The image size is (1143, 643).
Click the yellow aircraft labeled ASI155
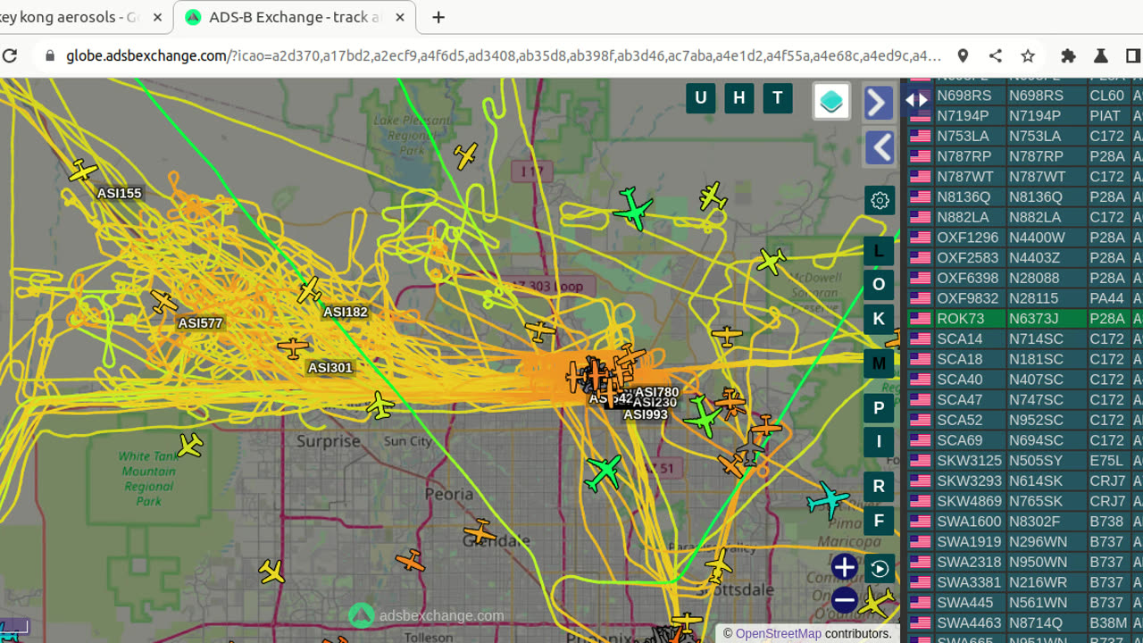point(83,170)
